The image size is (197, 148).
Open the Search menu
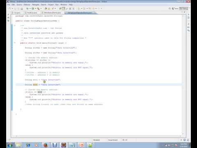click(x=44, y=5)
